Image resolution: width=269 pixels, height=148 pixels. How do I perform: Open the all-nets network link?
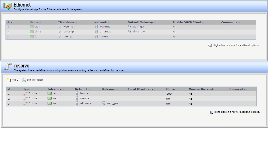coord(86,103)
